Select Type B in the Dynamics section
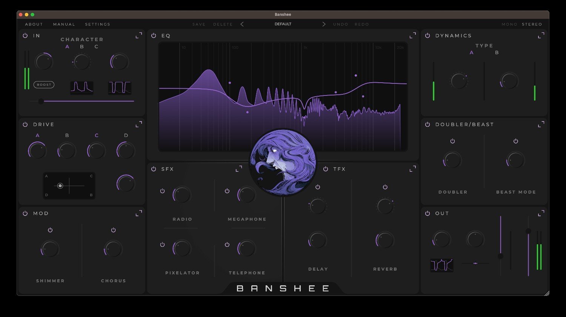566x317 pixels. [x=497, y=52]
